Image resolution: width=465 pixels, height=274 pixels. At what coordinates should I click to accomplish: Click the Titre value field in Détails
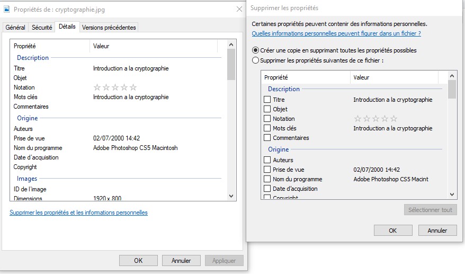131,68
